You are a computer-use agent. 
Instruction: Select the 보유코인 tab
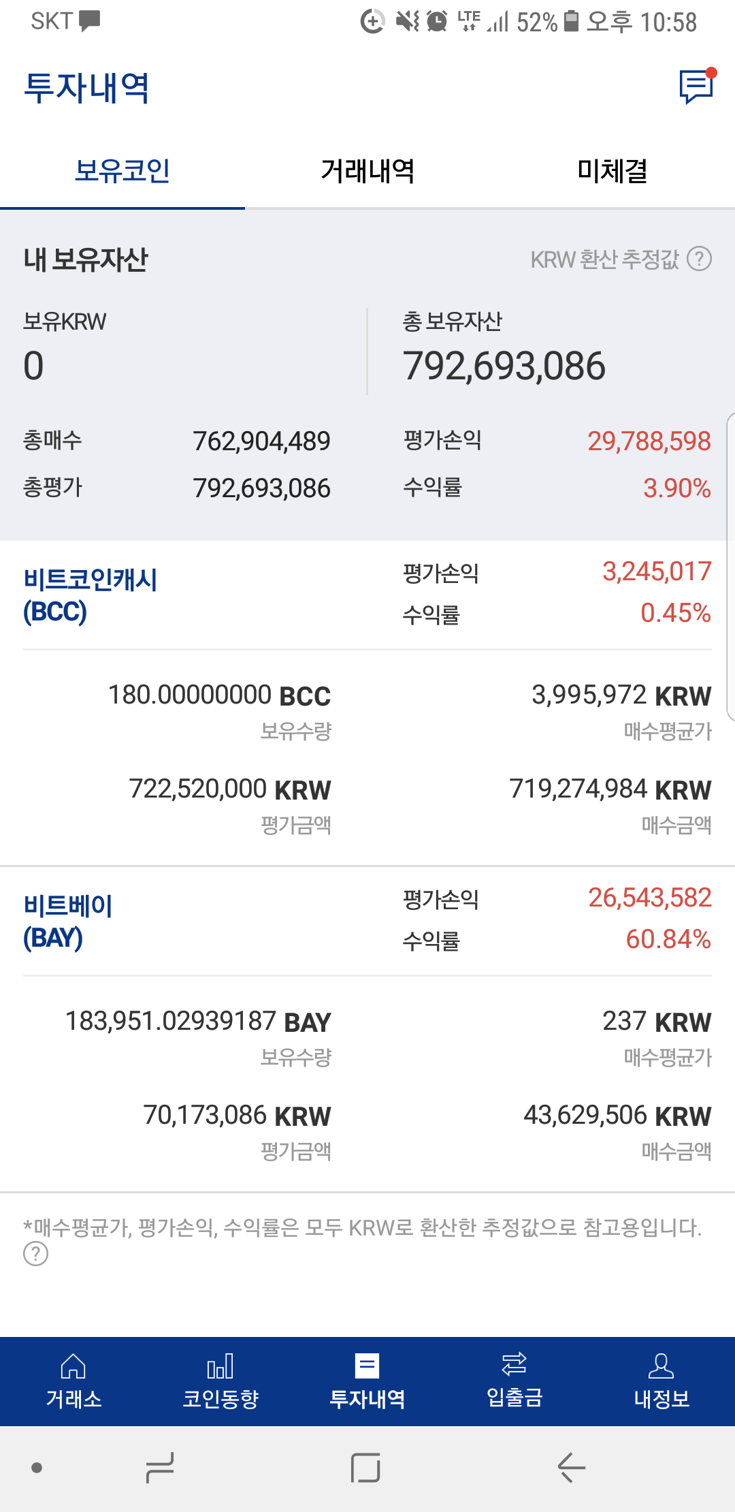(x=122, y=171)
